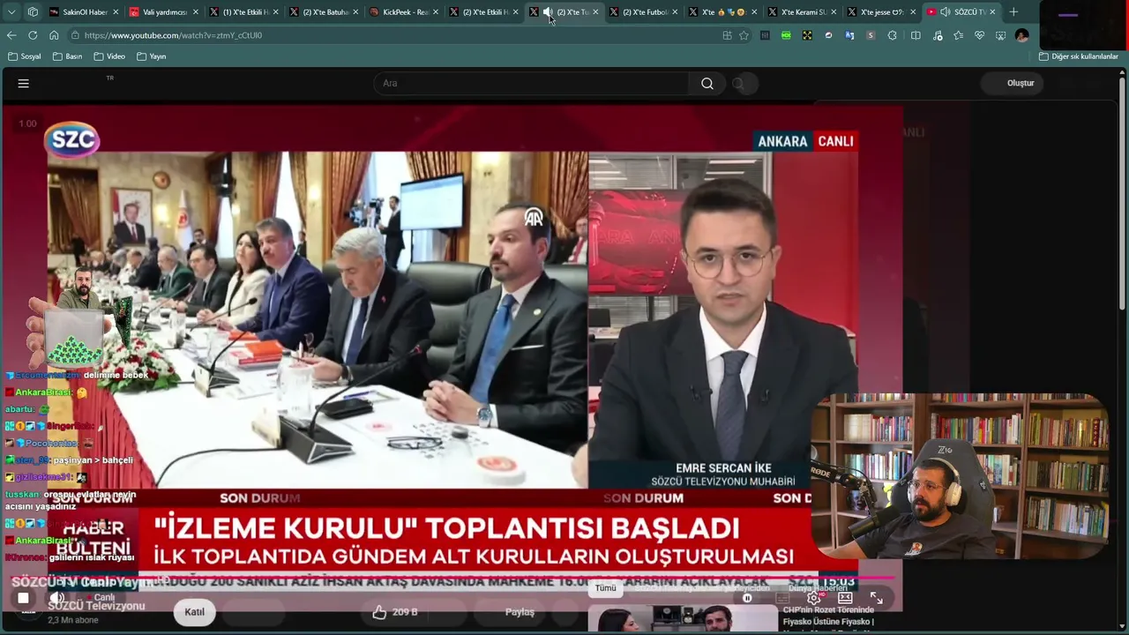The image size is (1129, 635).
Task: Switch to the SakinOl Haber tab
Action: coord(81,11)
